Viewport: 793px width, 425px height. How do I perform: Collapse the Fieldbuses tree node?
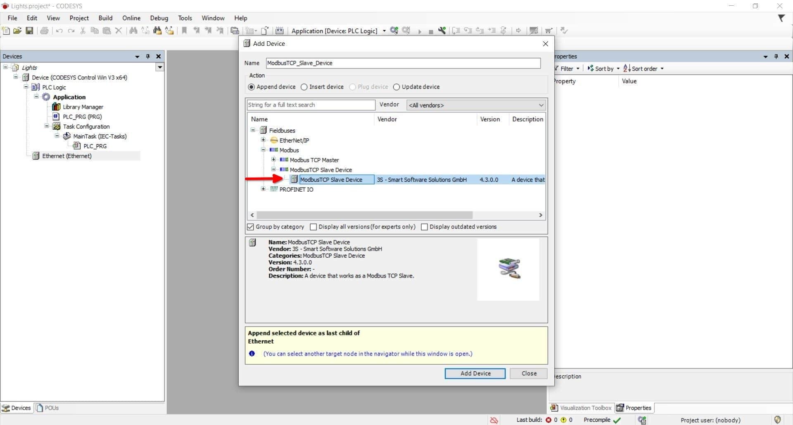tap(253, 130)
